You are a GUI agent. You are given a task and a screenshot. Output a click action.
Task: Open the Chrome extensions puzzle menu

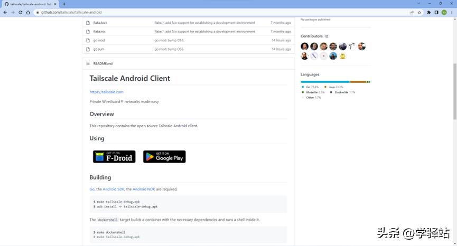point(428,13)
